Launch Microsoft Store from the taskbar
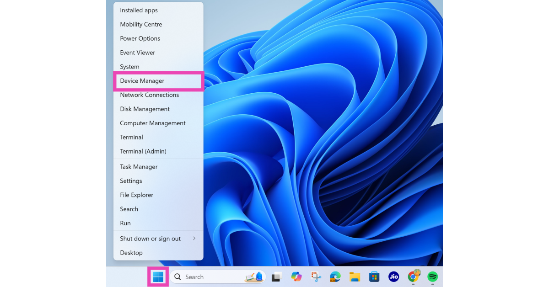 click(x=374, y=277)
